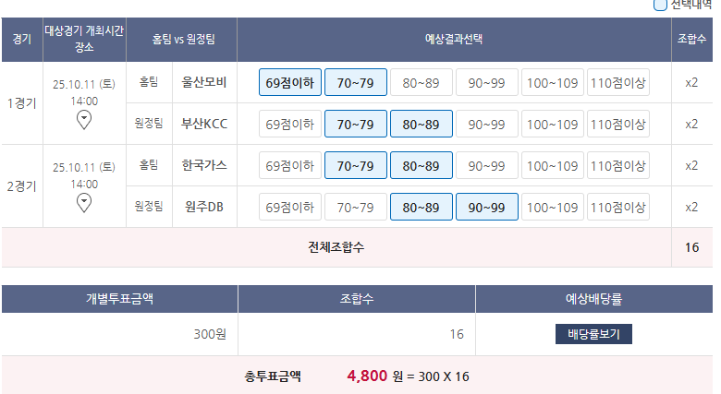The image size is (721, 394).
Task: Select 90~99 for 부산KCC
Action: click(x=487, y=124)
